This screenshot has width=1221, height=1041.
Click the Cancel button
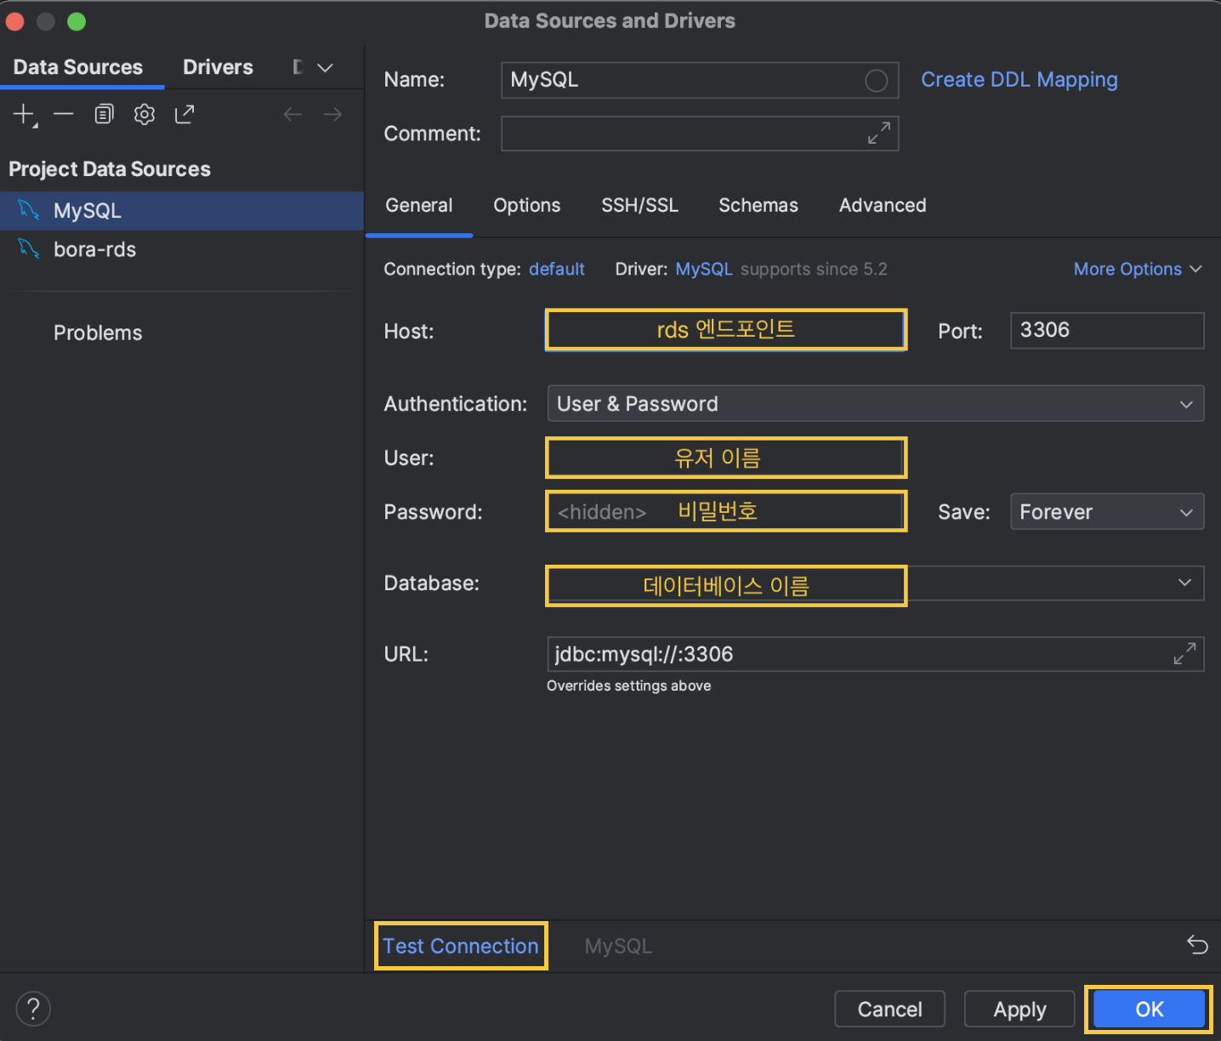[889, 1010]
